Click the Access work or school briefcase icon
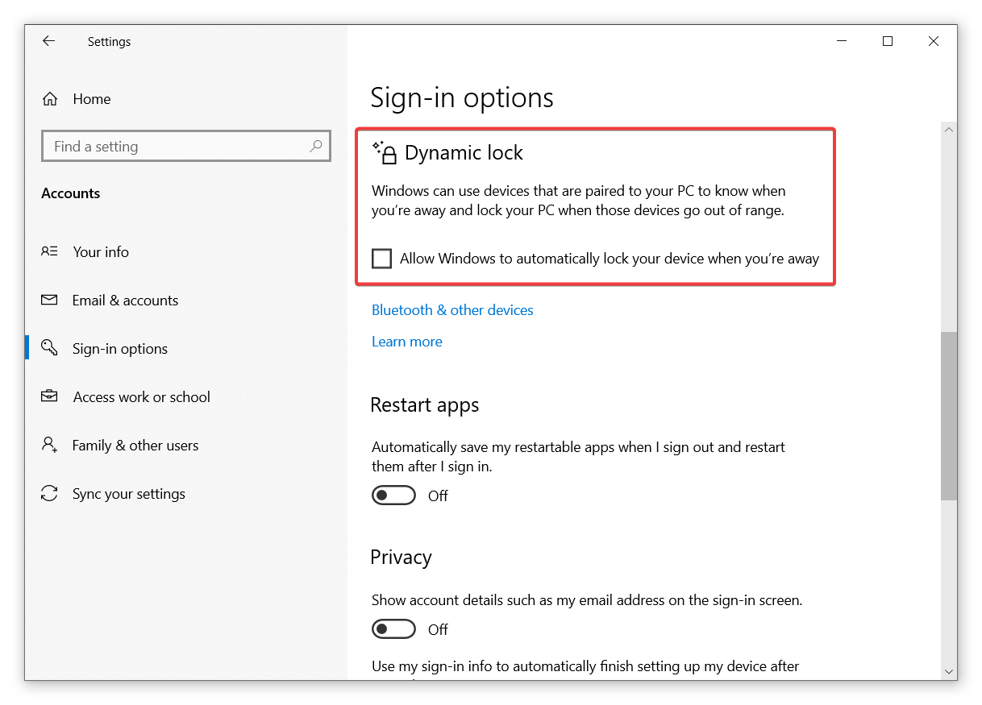Screen dimensions: 982x705 coord(49,396)
